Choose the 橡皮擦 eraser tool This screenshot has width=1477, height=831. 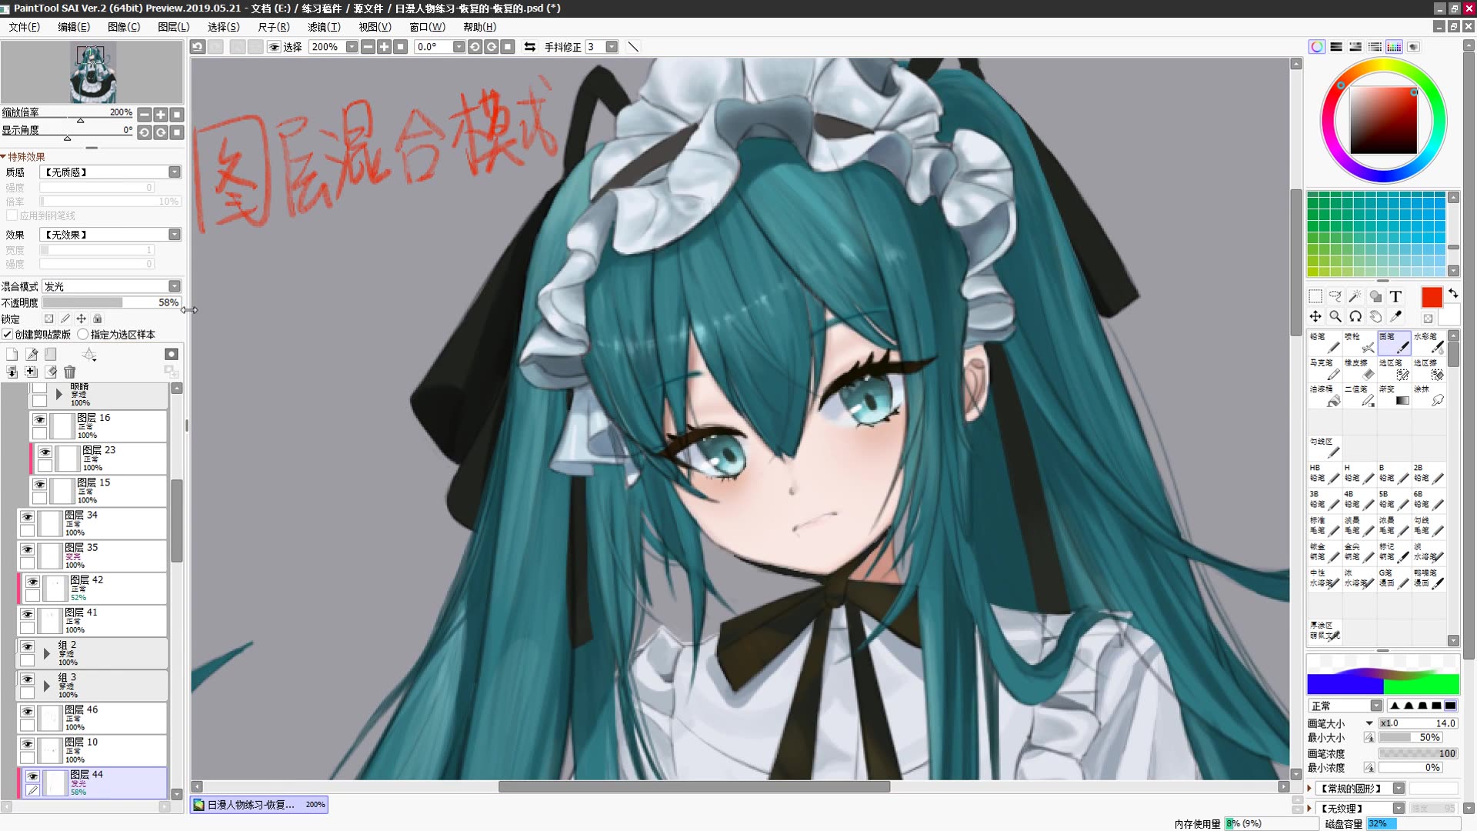tap(1359, 369)
